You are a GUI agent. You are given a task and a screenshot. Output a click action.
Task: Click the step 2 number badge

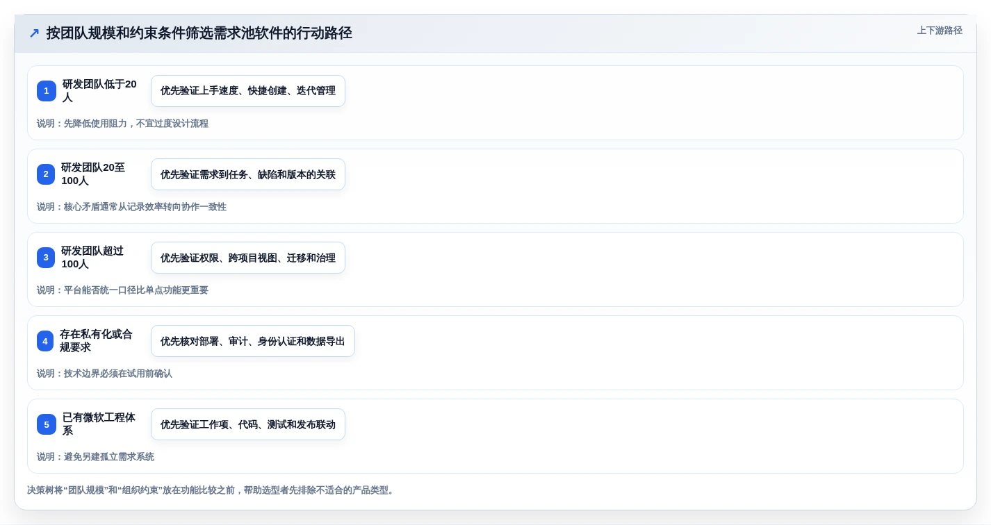click(x=46, y=174)
